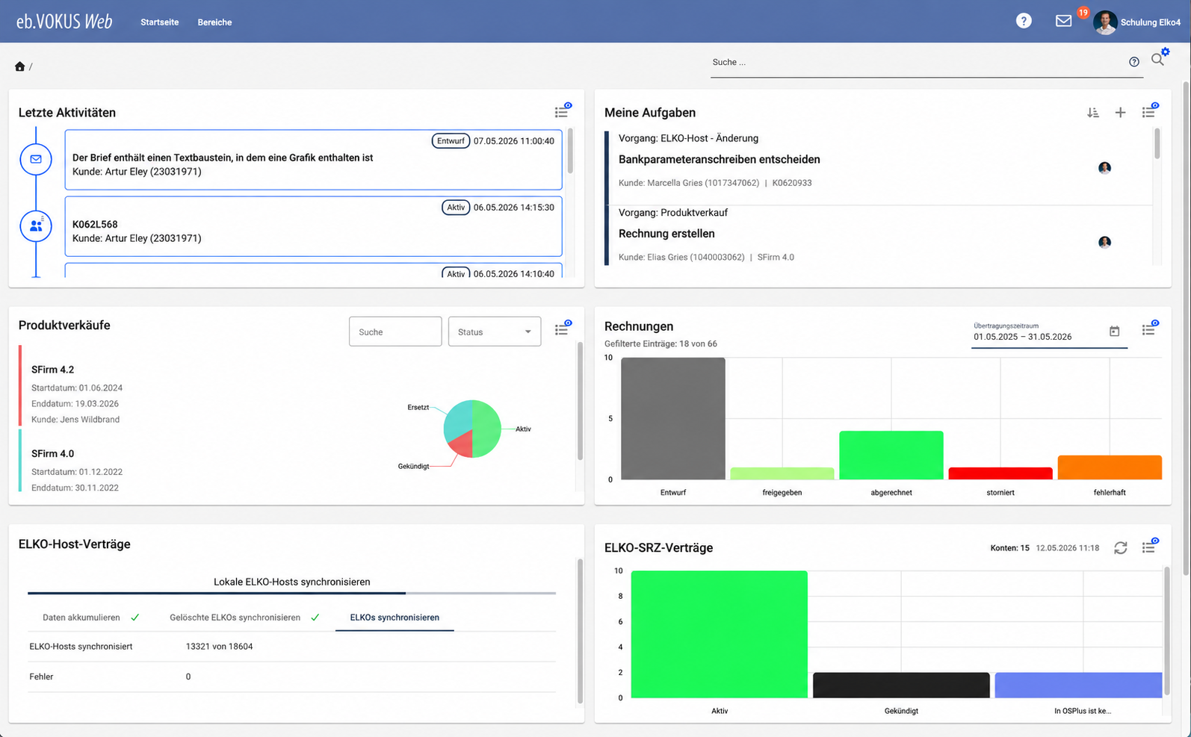Open advanced search magnifier with gear
Image resolution: width=1191 pixels, height=737 pixels.
[x=1159, y=58]
